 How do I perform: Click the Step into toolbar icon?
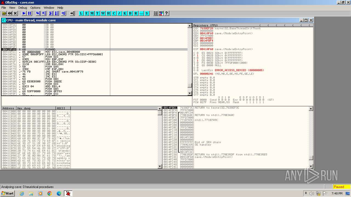tap(38, 13)
